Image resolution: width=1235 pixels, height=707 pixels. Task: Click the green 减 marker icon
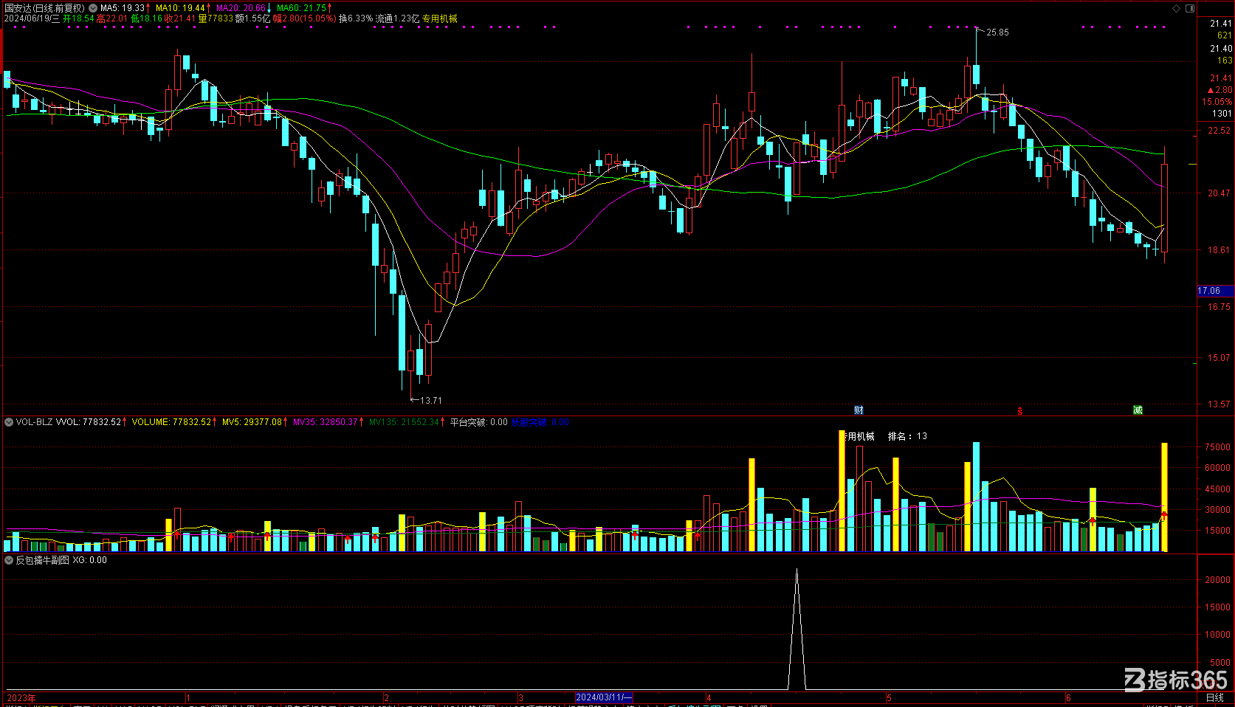[1138, 410]
